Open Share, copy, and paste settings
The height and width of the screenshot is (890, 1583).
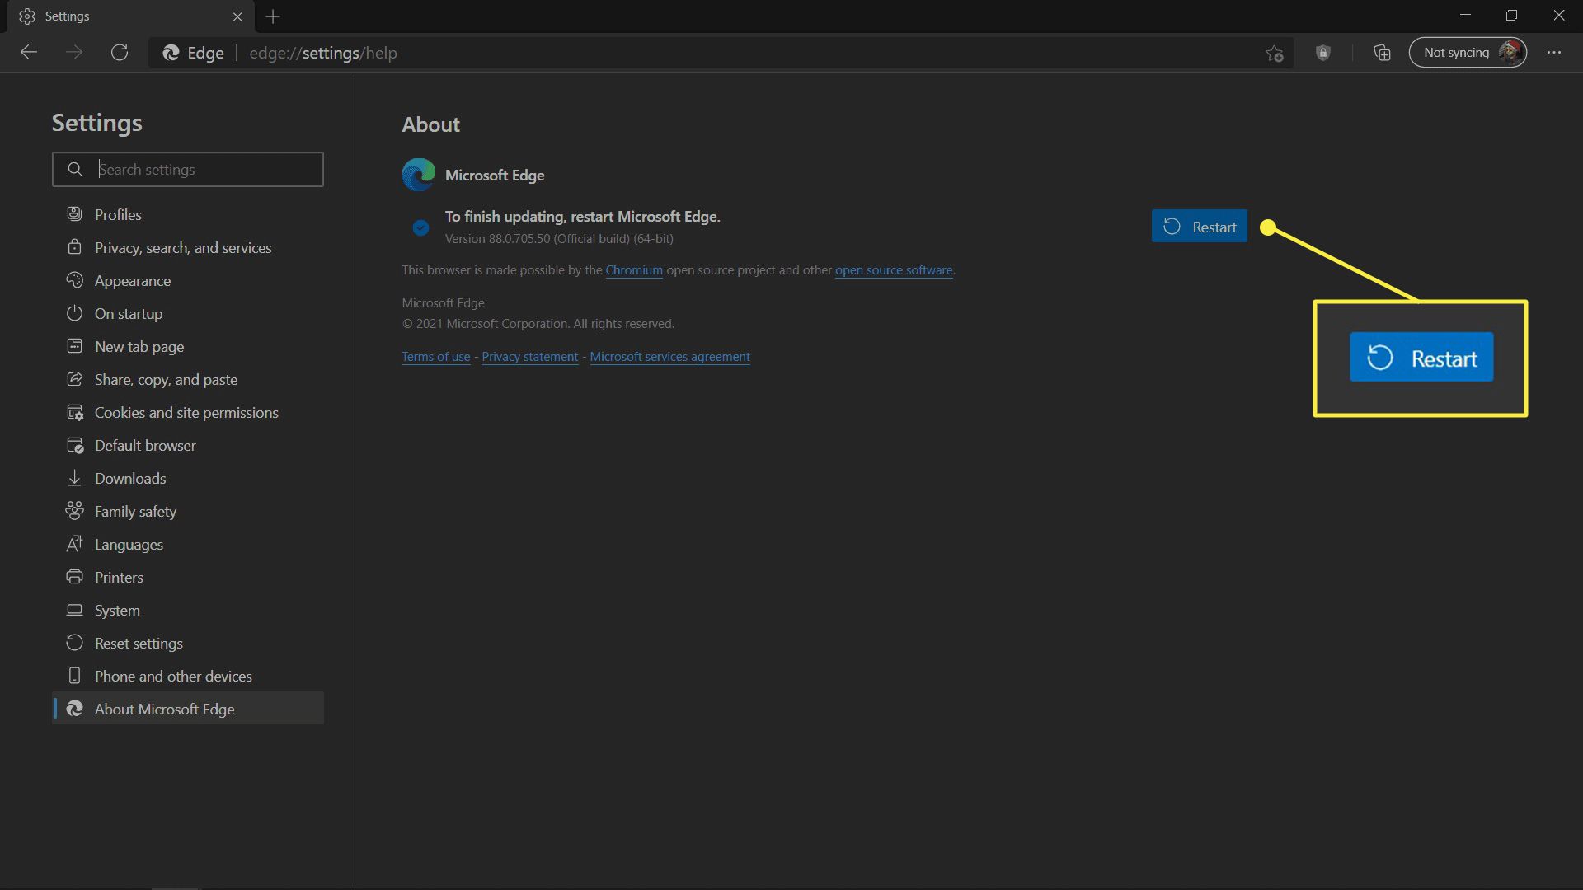(188, 379)
